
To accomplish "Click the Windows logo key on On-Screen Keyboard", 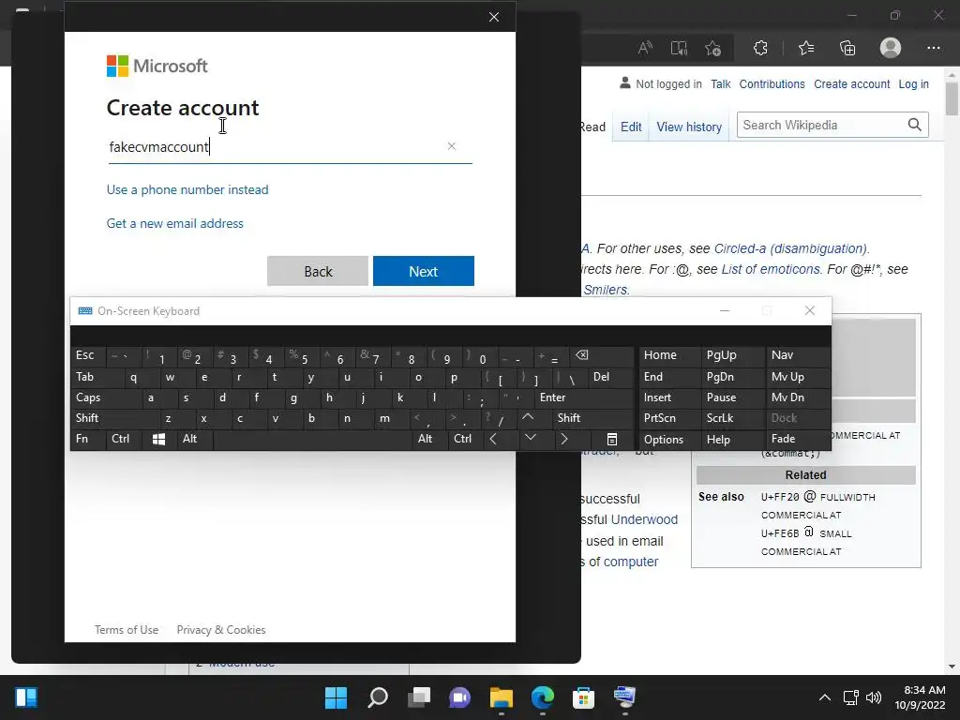I will tap(158, 439).
